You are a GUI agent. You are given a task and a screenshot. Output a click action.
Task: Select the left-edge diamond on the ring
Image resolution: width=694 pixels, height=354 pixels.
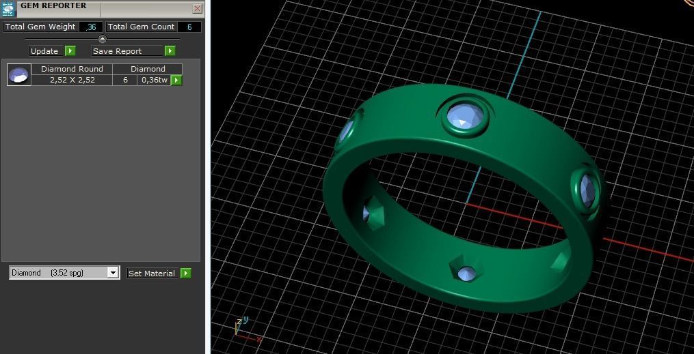(x=348, y=130)
